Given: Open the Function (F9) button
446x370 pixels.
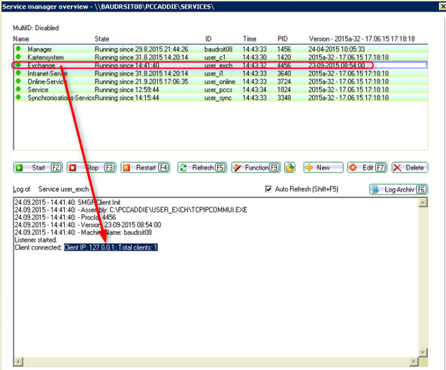Looking at the screenshot, I should tap(256, 168).
